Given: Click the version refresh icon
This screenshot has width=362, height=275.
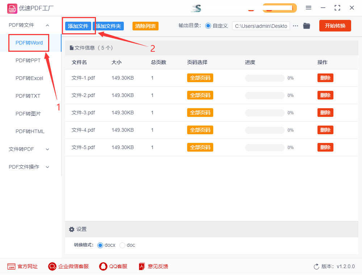Looking at the screenshot, I should pyautogui.click(x=316, y=266).
